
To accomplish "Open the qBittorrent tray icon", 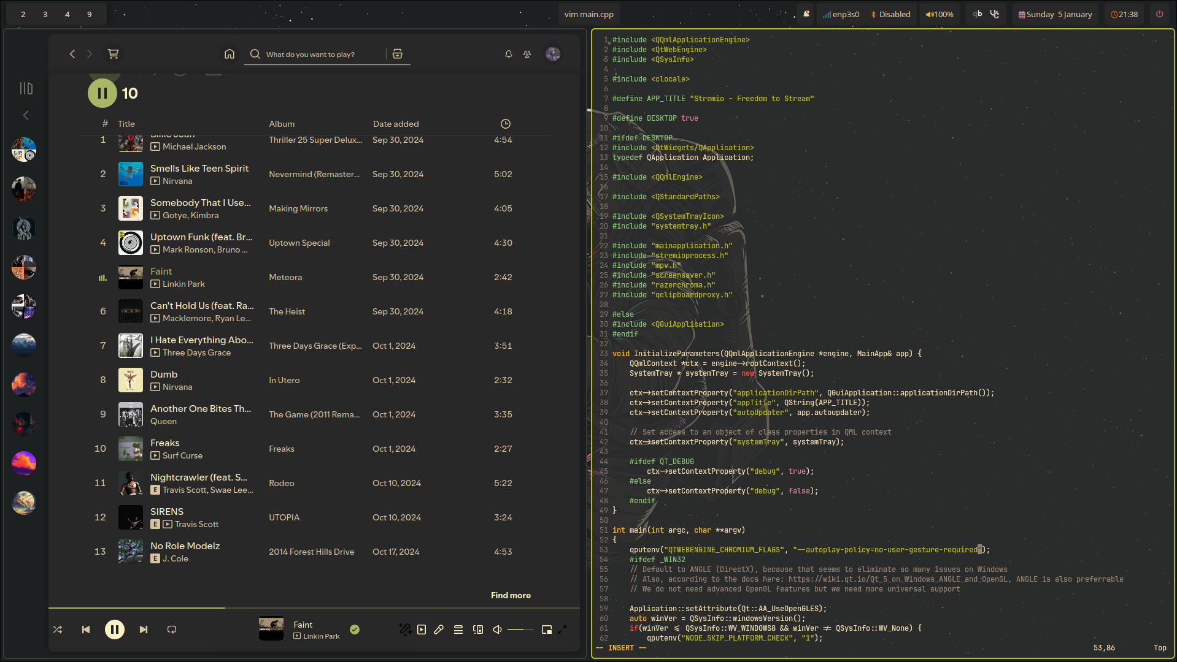I will (x=978, y=14).
